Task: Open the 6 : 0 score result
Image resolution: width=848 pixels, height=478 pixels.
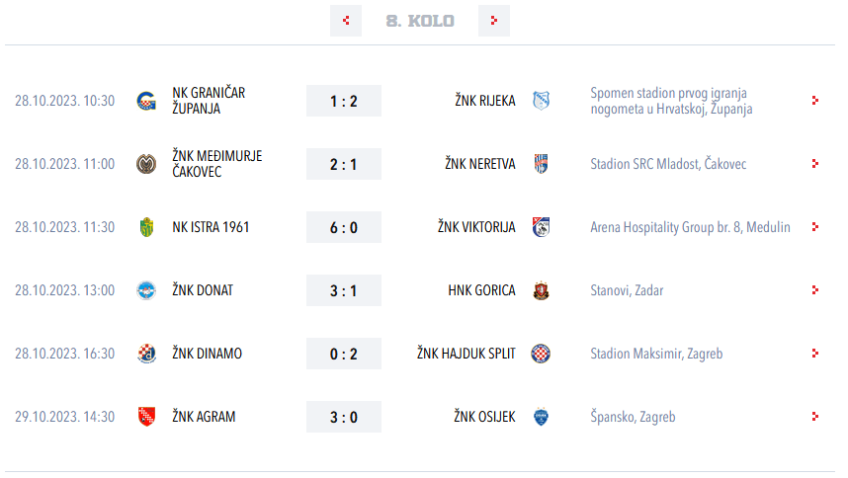Action: point(344,227)
